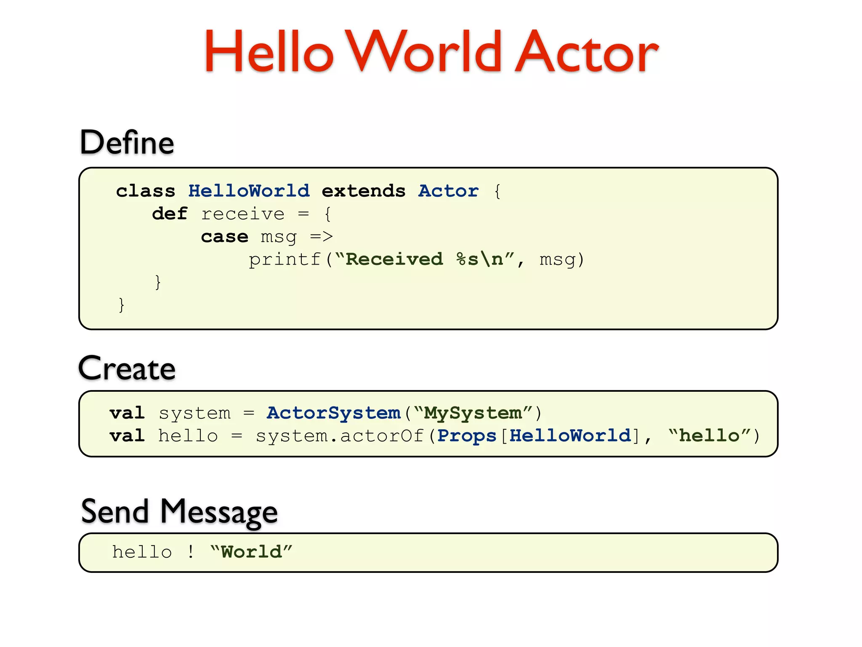The height and width of the screenshot is (647, 862).
Task: Click the closing brace of the HelloWorld class
Action: pyautogui.click(x=122, y=305)
